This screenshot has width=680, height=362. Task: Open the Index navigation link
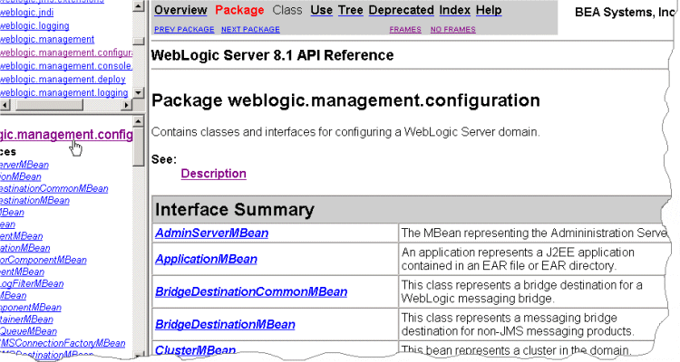click(454, 10)
